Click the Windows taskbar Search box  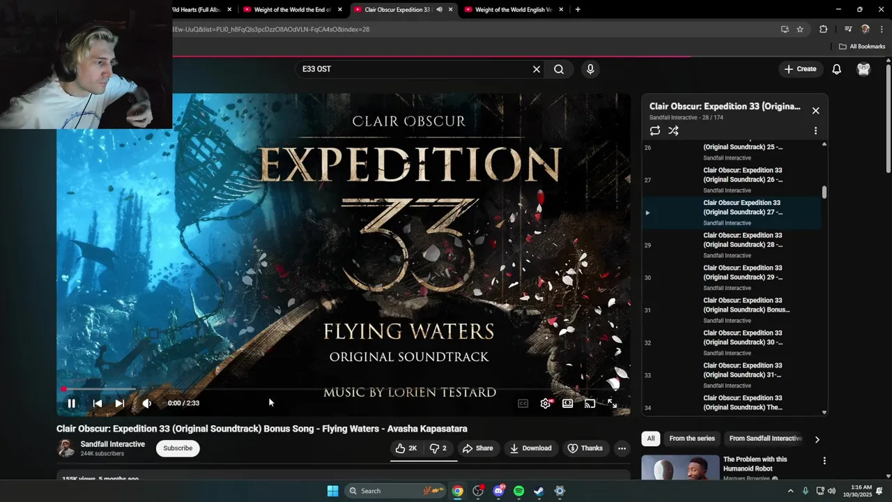click(x=397, y=491)
